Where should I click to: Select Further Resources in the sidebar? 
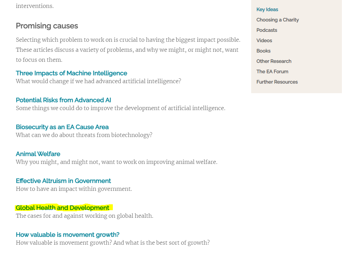tap(277, 82)
